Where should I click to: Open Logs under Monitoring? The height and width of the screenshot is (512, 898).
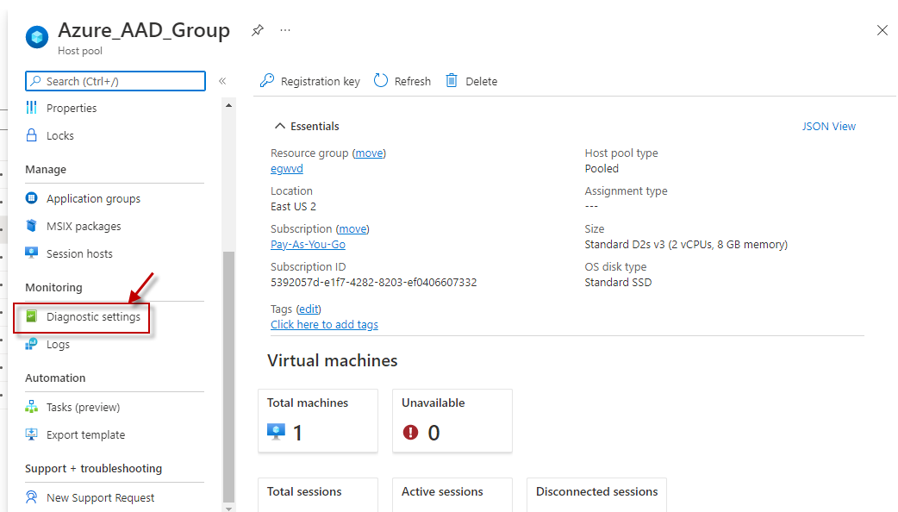58,344
